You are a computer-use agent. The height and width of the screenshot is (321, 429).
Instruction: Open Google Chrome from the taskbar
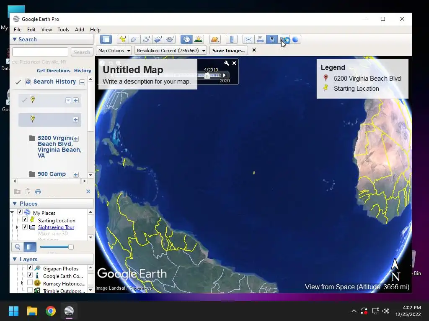51,311
